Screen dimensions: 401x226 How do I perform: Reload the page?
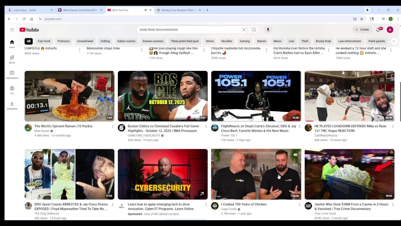tap(24, 19)
